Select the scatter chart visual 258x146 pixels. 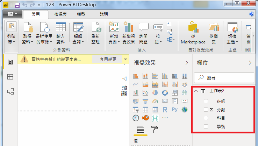[x=145, y=93]
